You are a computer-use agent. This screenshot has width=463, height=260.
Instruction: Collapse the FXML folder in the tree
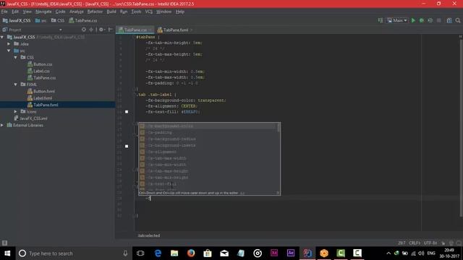coord(16,84)
